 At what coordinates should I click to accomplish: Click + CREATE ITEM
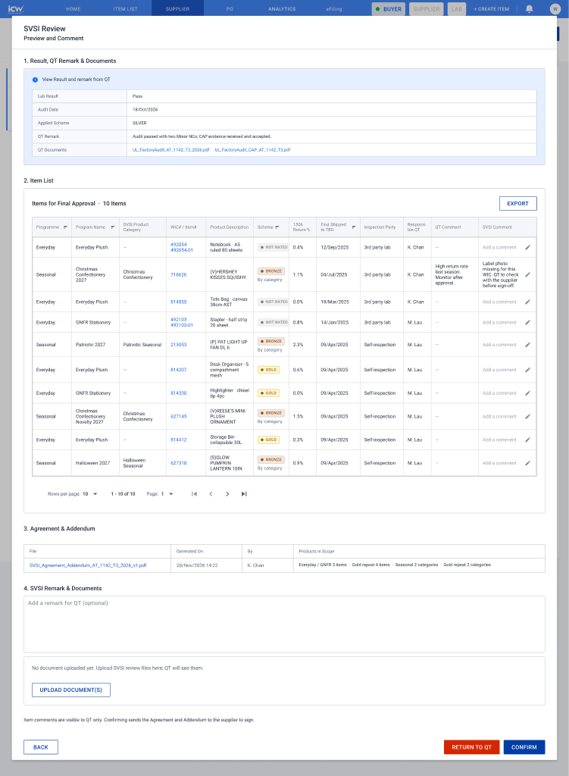point(491,9)
